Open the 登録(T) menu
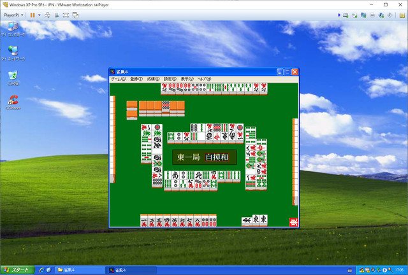 click(136, 79)
